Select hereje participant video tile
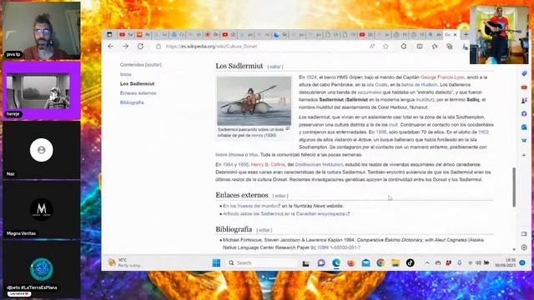The width and height of the screenshot is (534, 300). [x=42, y=91]
